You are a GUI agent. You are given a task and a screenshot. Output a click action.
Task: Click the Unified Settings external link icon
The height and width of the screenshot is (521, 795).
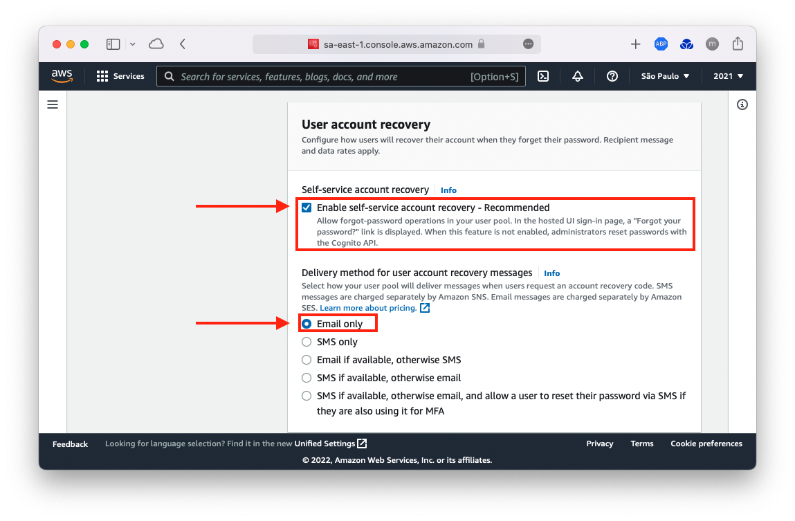tap(362, 444)
